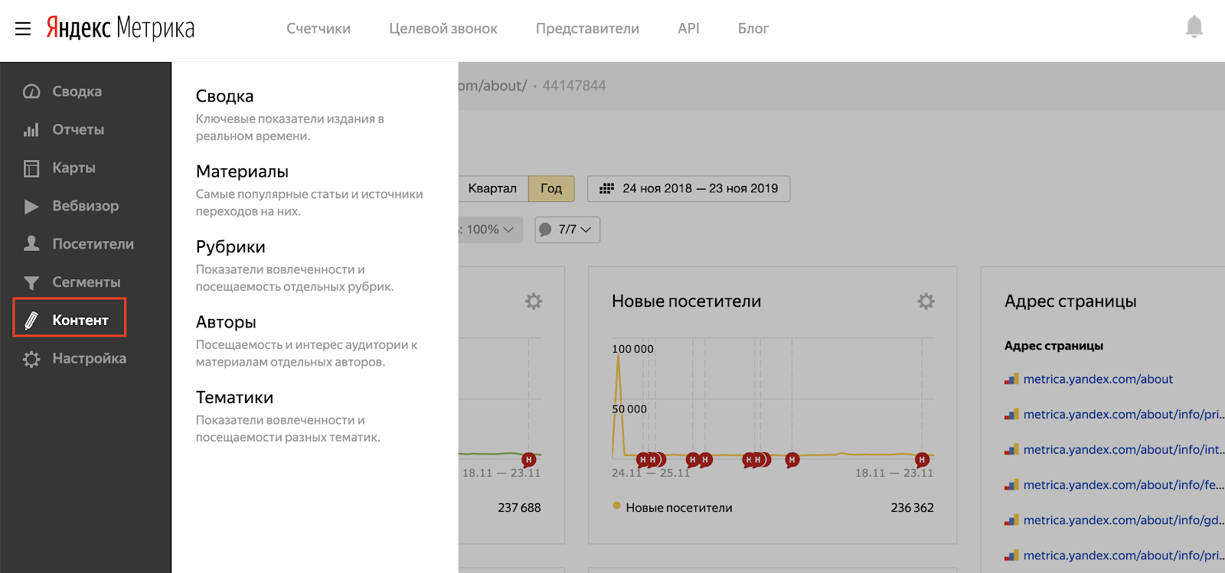Click the Контент pencil icon
Screen dimensions: 1225x573
(x=31, y=321)
